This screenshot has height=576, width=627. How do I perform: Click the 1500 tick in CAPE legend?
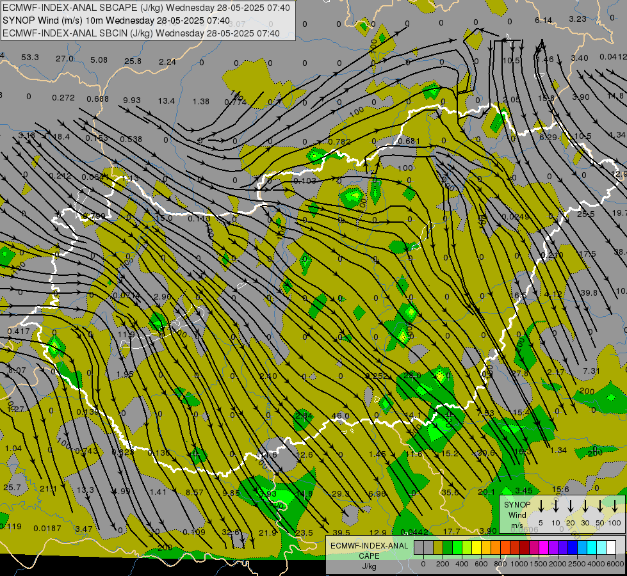tap(538, 564)
